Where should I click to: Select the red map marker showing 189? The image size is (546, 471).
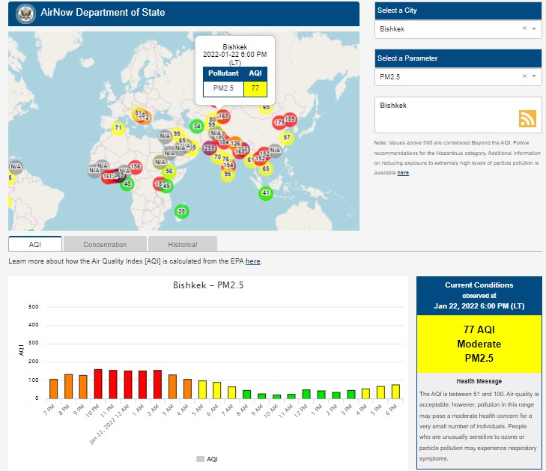coord(289,119)
